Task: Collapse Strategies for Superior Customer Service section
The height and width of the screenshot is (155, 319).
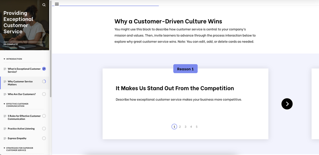Action: point(4,148)
